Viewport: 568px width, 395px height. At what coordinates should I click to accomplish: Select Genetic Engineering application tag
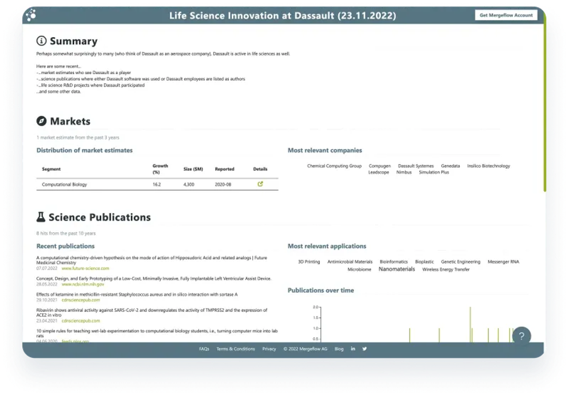tap(460, 262)
